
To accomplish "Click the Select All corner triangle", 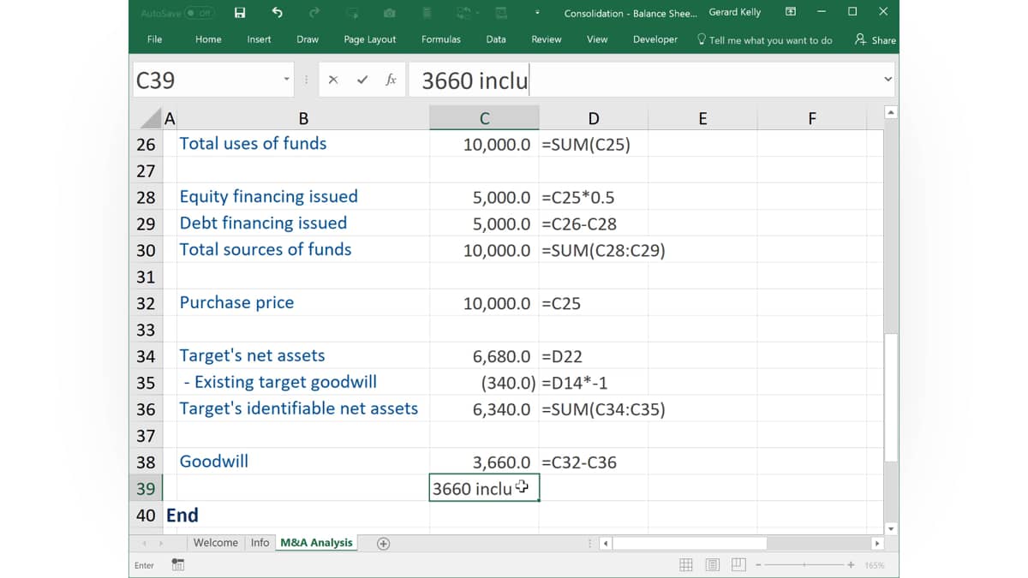I will (152, 119).
